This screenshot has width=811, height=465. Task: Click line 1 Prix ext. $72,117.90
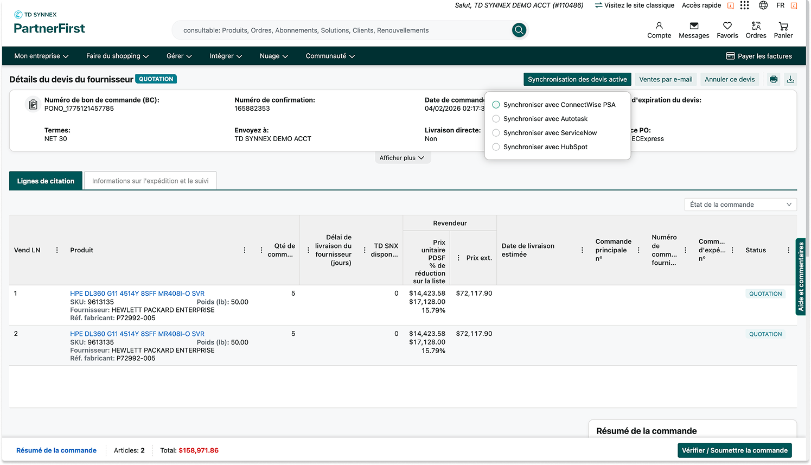point(474,294)
